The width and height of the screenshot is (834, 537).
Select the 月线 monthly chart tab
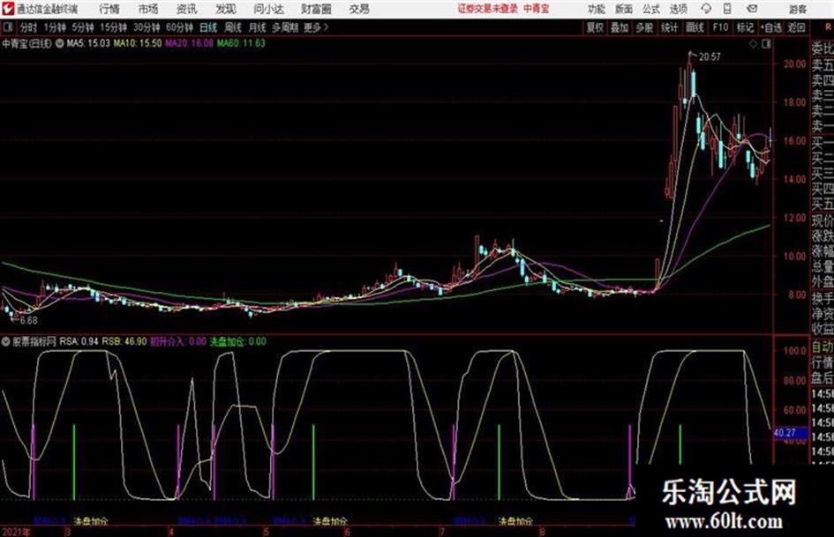coord(257,27)
